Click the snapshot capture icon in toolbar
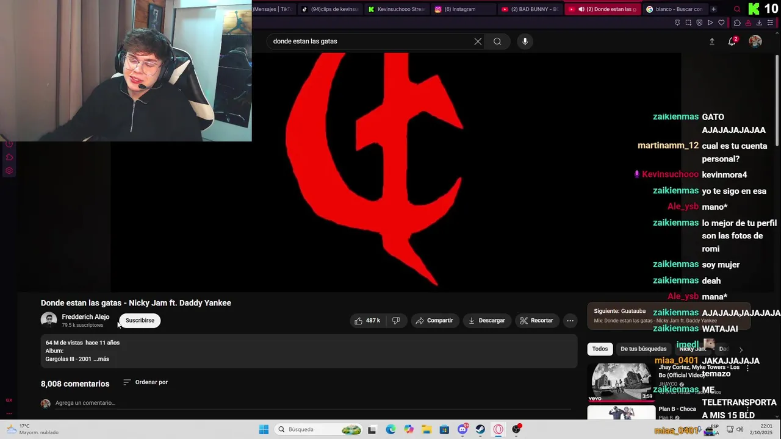 coord(688,23)
